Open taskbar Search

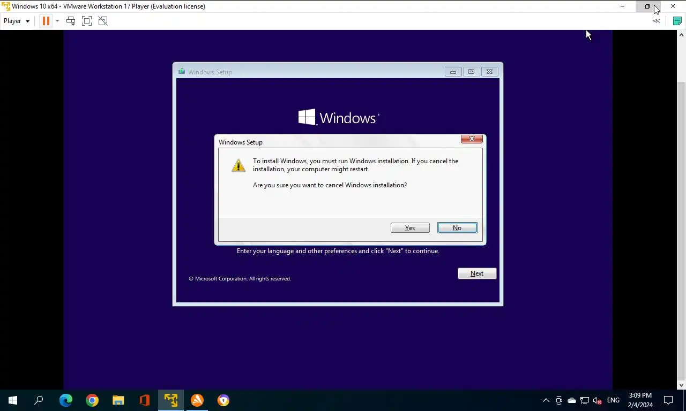pos(39,400)
